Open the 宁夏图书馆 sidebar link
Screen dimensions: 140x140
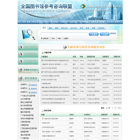[x=24, y=125]
